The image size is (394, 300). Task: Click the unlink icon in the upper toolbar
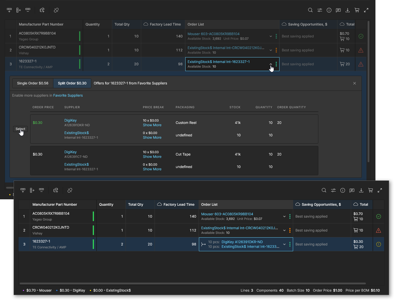click(56, 10)
